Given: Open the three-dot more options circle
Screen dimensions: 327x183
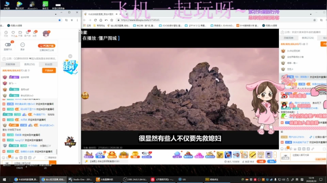Looking at the screenshot, I should [x=23, y=45].
